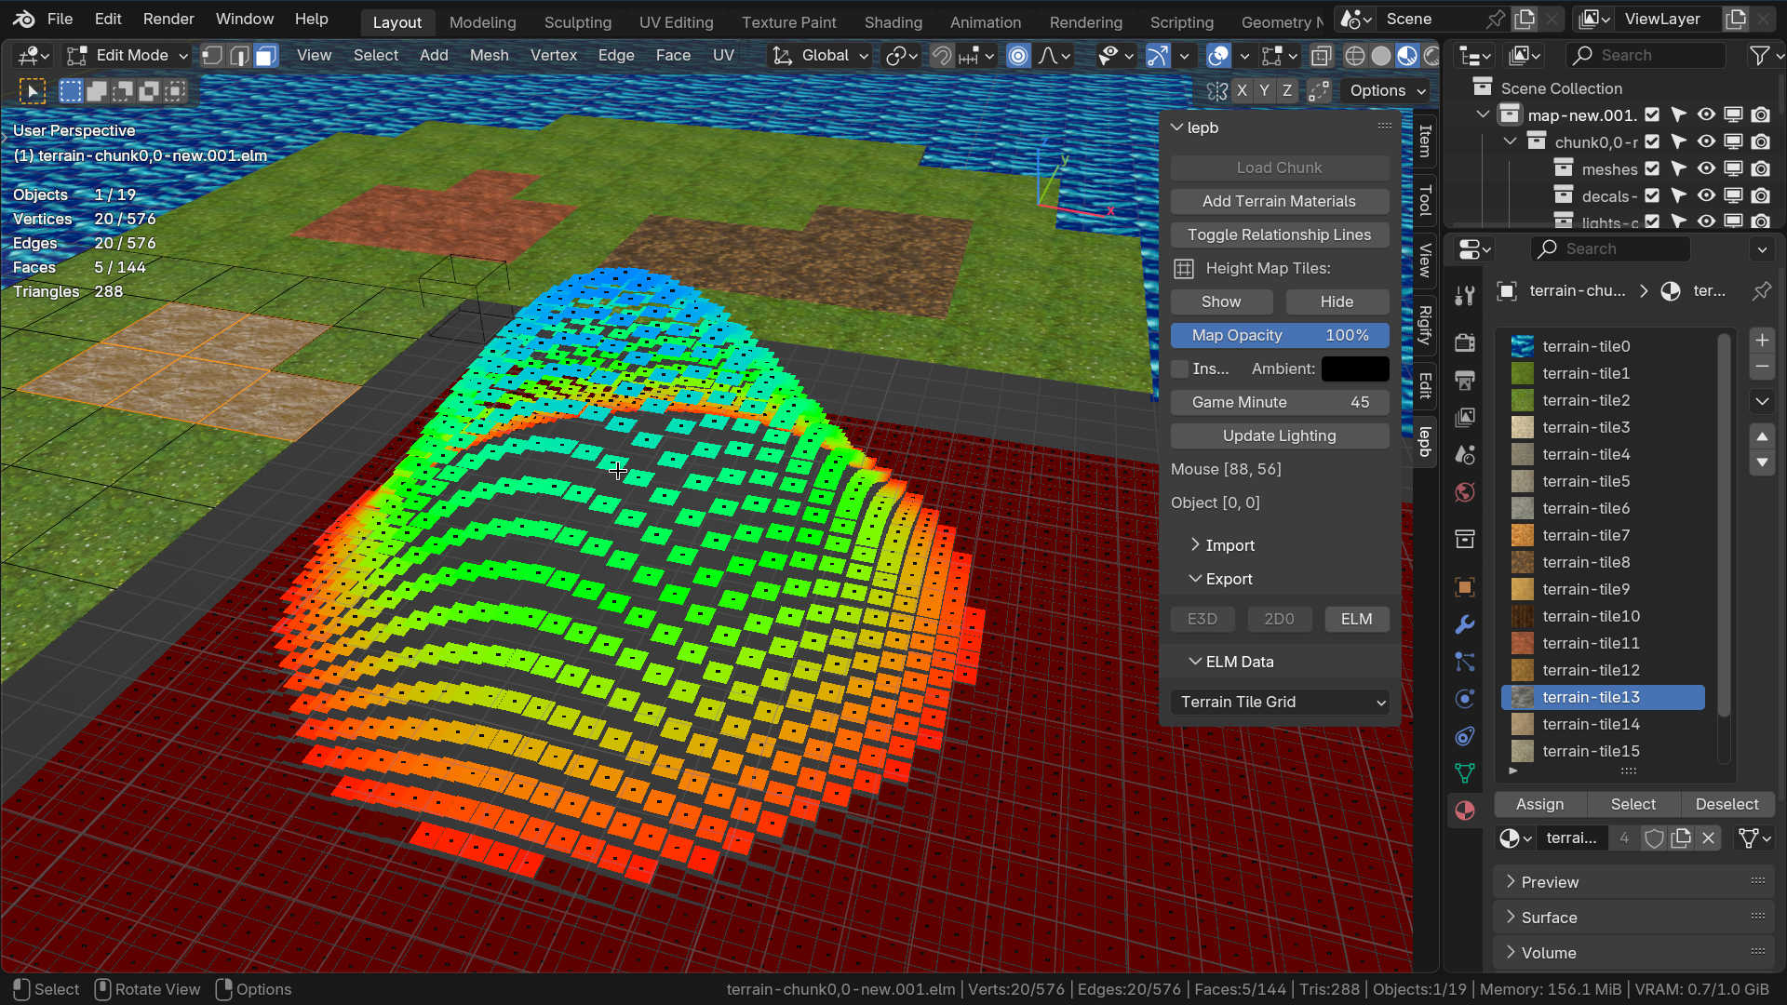Switch to vertex select mode
Screen dimensions: 1787x1005
(x=212, y=56)
